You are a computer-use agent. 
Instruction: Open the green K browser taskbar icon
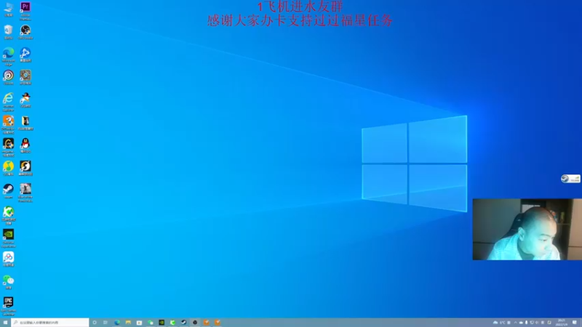click(172, 323)
